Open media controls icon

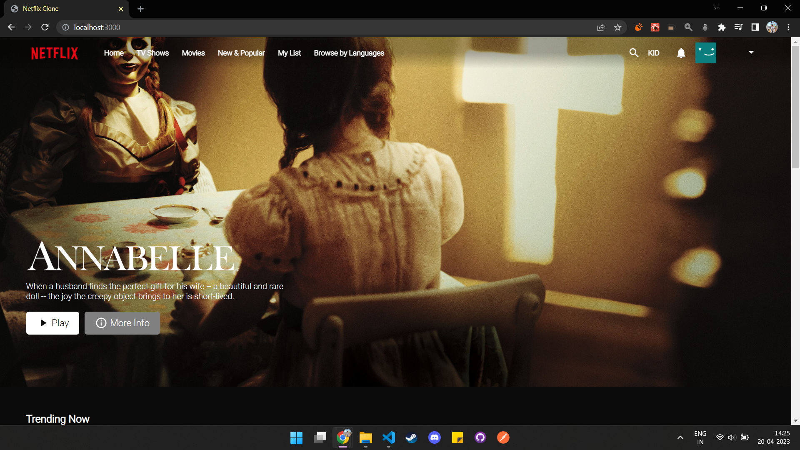738,27
